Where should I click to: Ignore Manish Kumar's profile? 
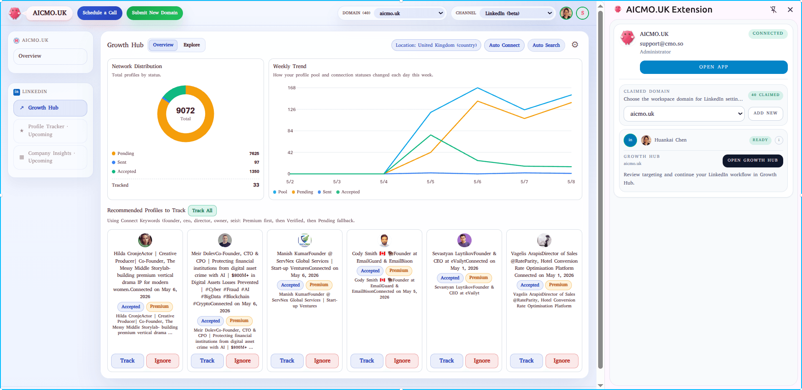(322, 361)
